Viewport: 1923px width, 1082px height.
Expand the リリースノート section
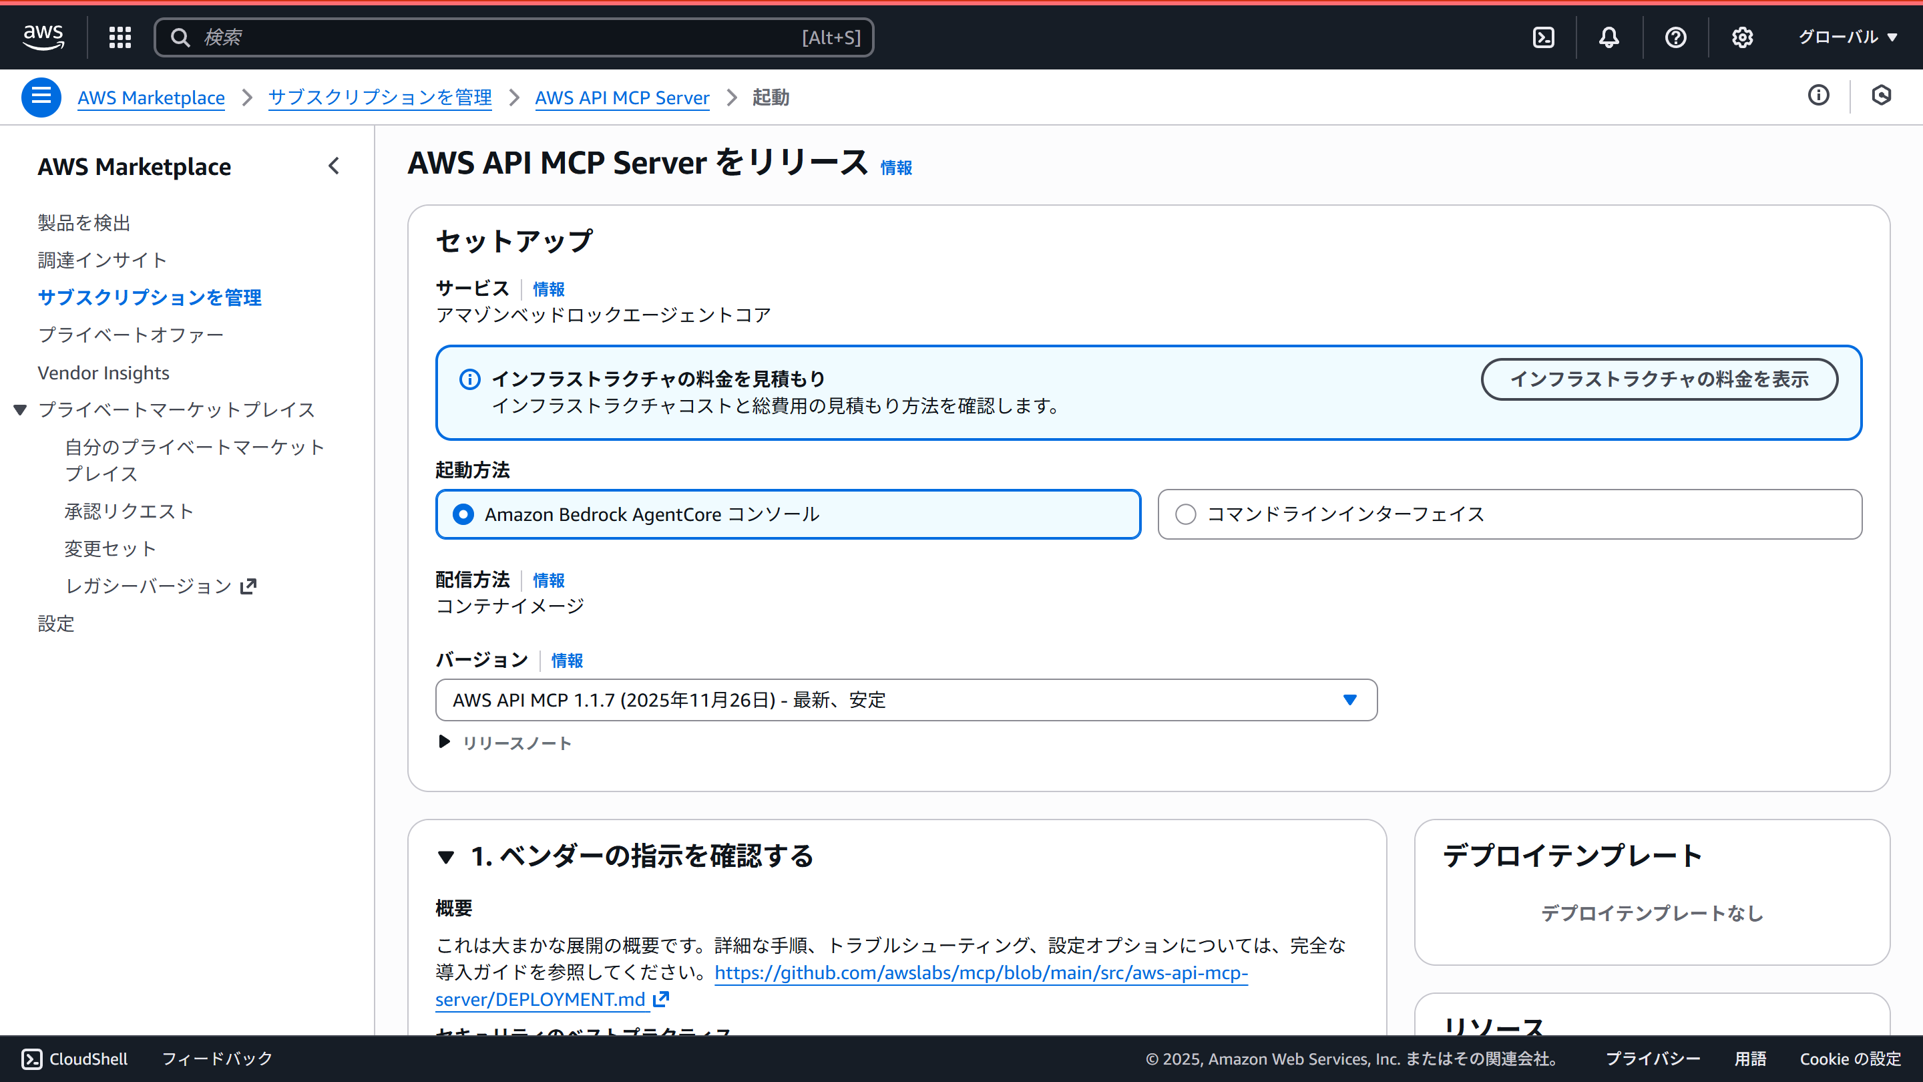click(x=515, y=742)
